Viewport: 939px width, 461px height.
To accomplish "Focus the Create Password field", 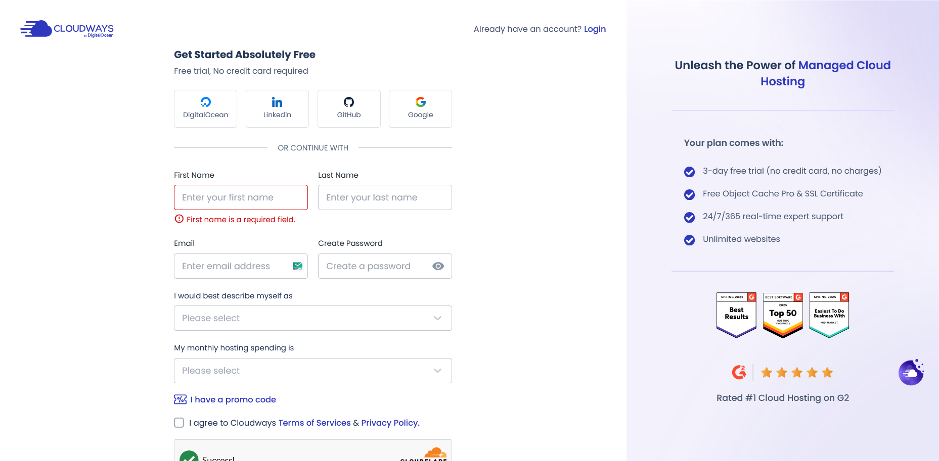I will 385,266.
